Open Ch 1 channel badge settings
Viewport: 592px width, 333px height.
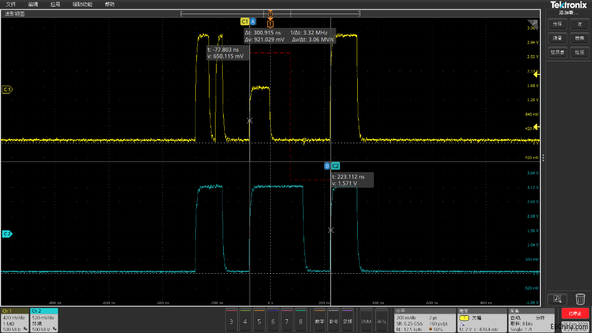coord(15,320)
